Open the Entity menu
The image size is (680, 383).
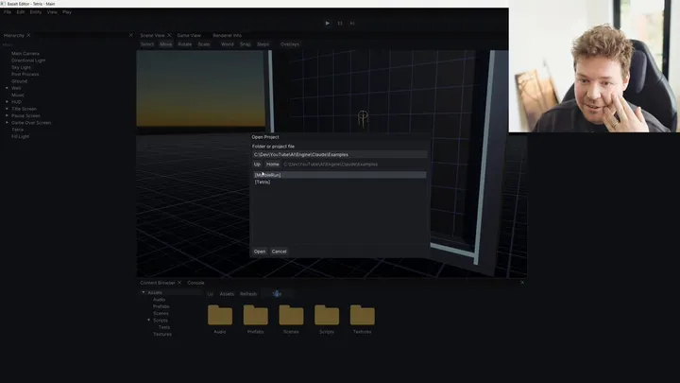(36, 12)
